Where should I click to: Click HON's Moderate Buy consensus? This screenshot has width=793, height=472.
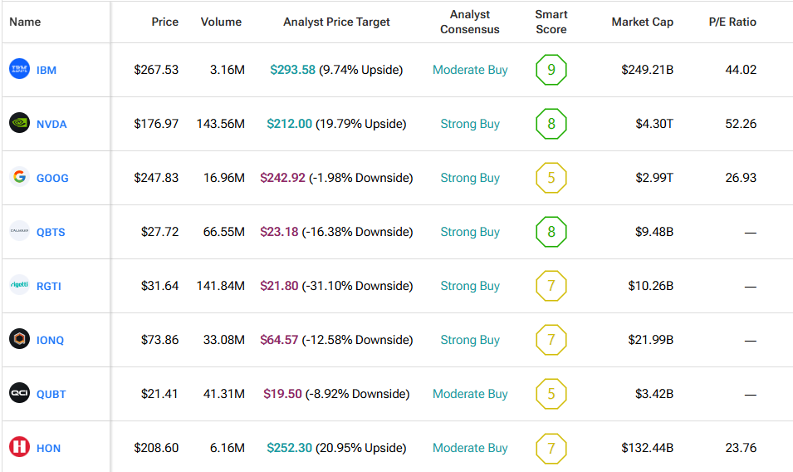tap(470, 448)
